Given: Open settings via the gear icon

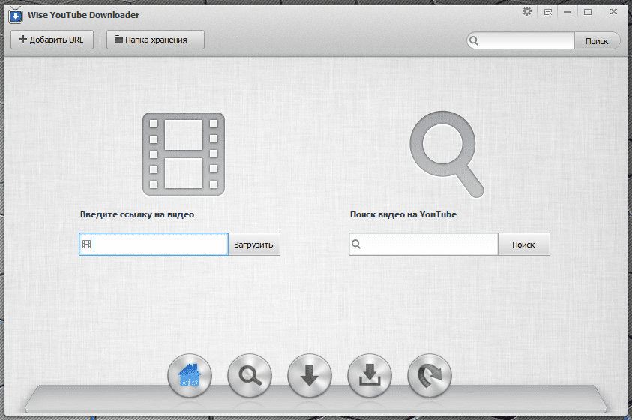Looking at the screenshot, I should point(527,12).
